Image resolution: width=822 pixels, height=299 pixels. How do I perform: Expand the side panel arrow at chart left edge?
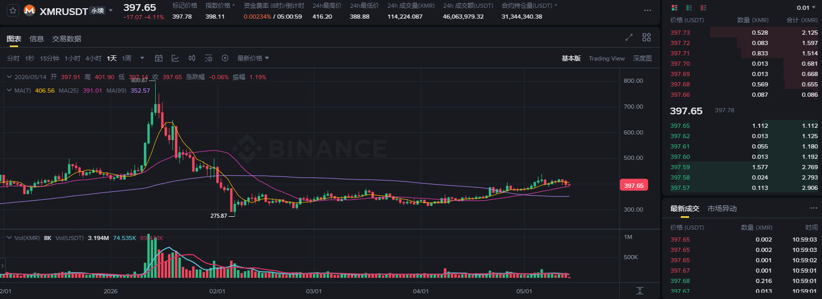(x=2, y=265)
